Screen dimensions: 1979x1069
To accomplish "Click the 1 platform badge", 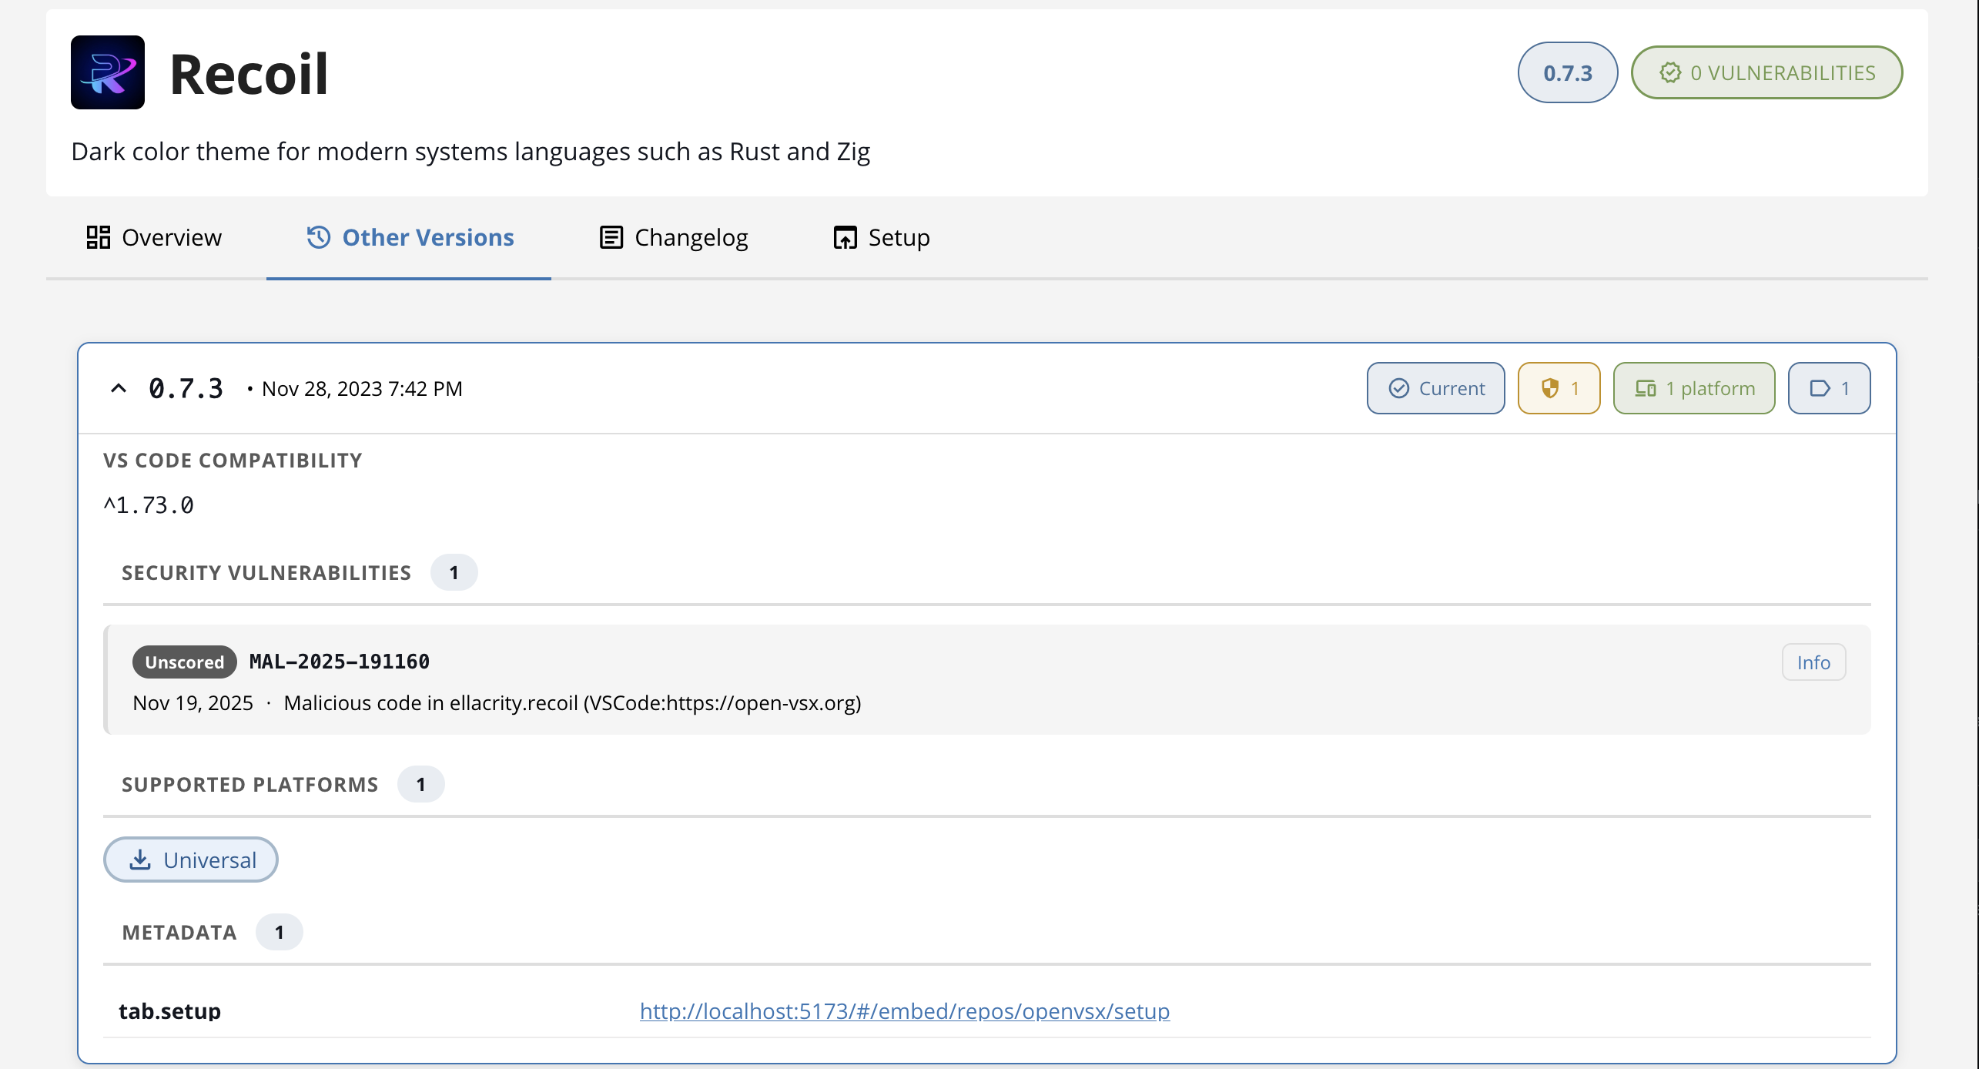I will click(x=1694, y=388).
